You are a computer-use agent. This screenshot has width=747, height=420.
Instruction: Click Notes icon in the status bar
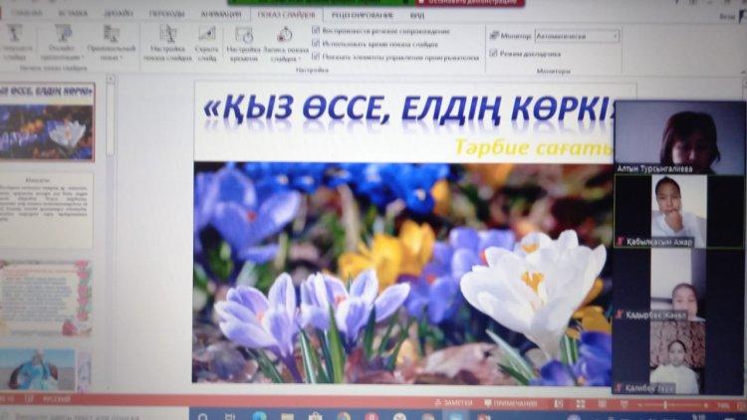[456, 403]
